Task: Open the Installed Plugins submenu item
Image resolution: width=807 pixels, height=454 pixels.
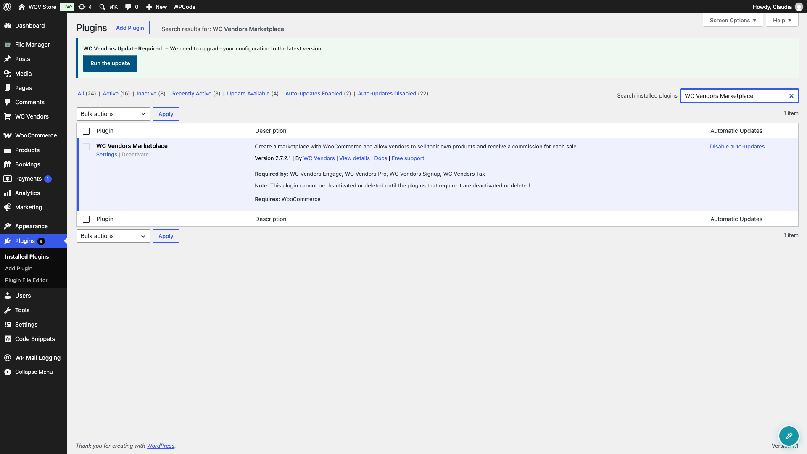Action: tap(27, 256)
